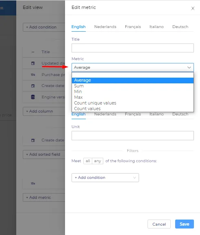Viewport: 200px width, 235px height.
Task: Select the Updated date column row
Action: pyautogui.click(x=44, y=63)
